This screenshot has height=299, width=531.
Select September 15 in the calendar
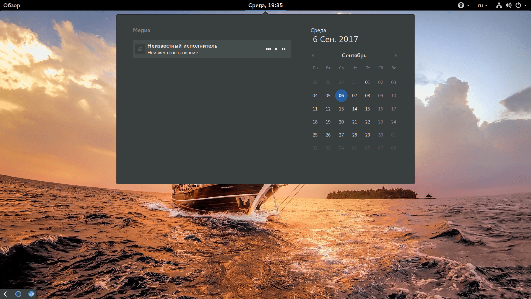(368, 109)
